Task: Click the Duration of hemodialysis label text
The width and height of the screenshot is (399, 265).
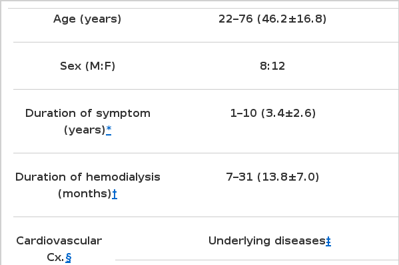Action: [x=88, y=177]
